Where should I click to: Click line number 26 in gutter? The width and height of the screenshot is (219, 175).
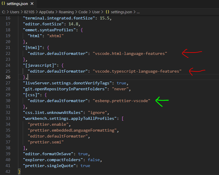pos(8,77)
